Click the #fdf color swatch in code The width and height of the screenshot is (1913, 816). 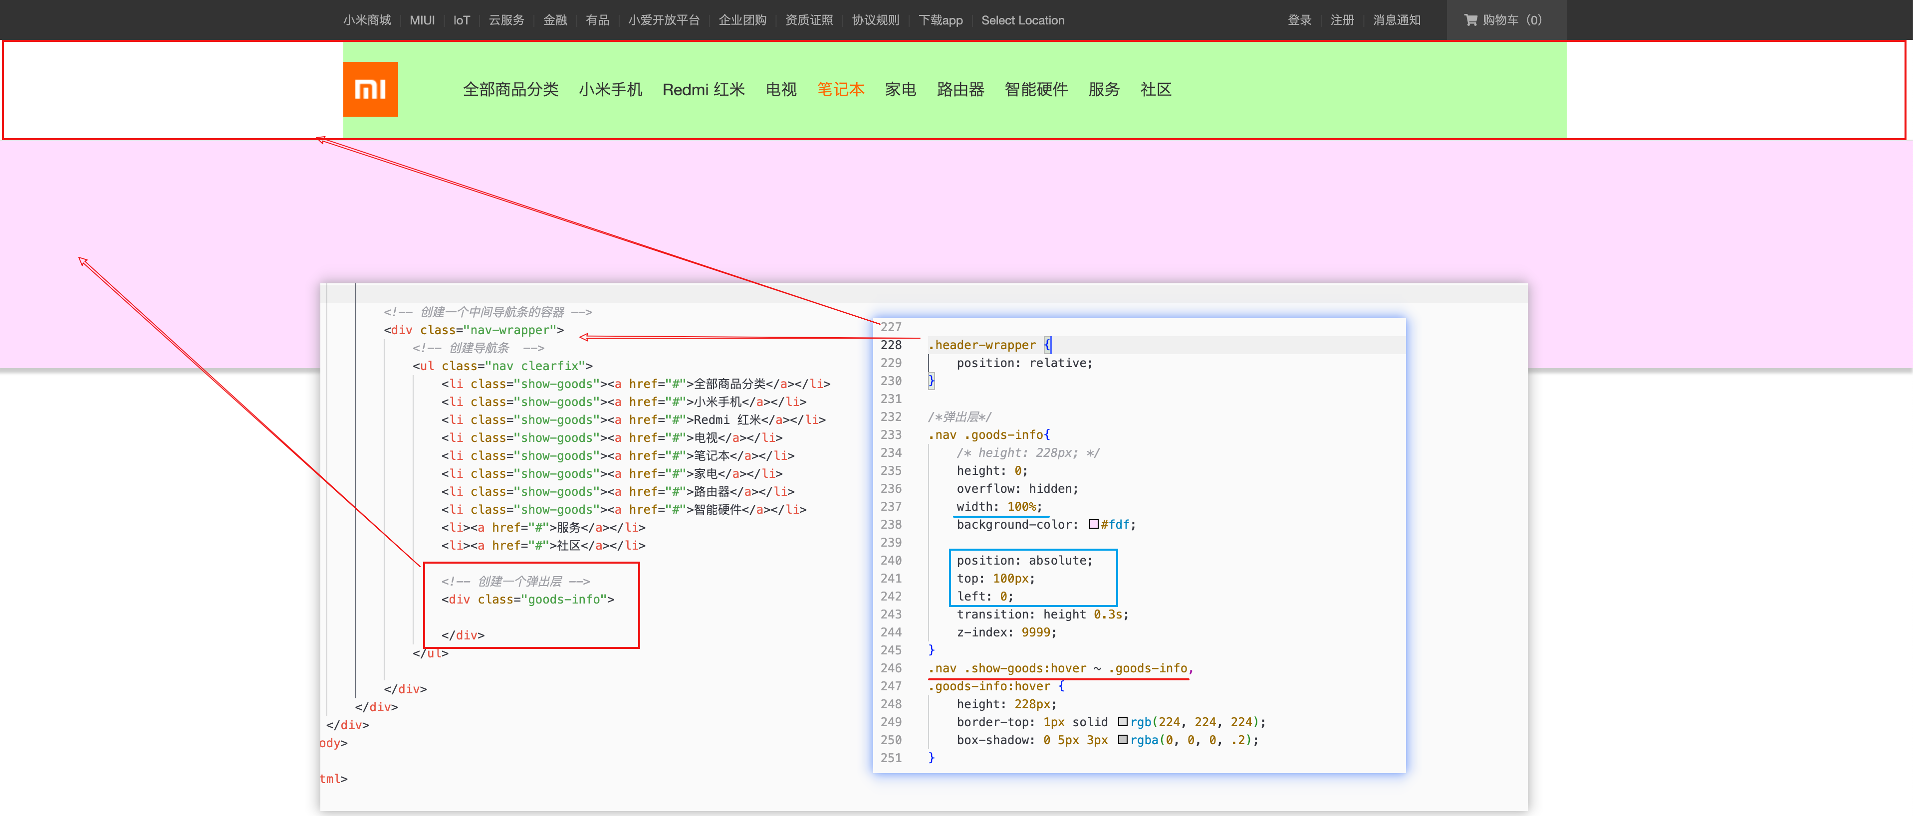pyautogui.click(x=1093, y=524)
